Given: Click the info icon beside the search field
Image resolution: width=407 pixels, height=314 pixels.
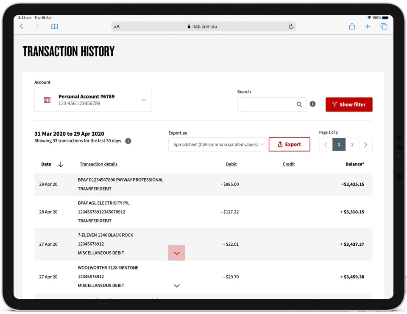Looking at the screenshot, I should [312, 104].
